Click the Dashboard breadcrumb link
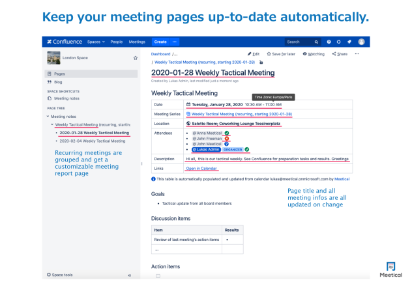 point(160,54)
